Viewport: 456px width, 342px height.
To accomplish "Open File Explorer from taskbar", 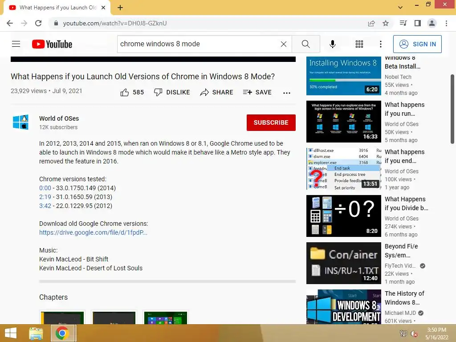I will coord(36,333).
